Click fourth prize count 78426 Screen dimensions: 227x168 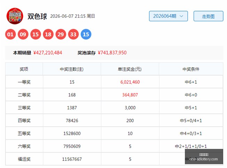pos(72,120)
